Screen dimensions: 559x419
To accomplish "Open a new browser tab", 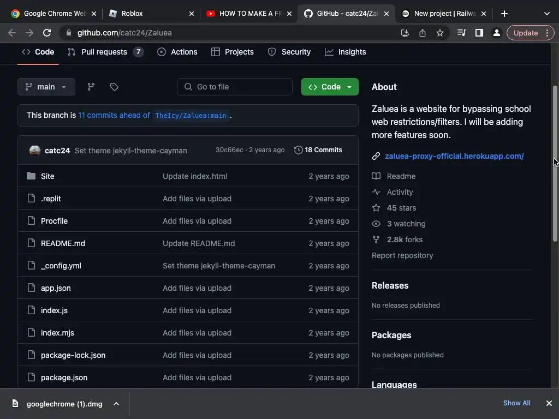I will [x=504, y=14].
